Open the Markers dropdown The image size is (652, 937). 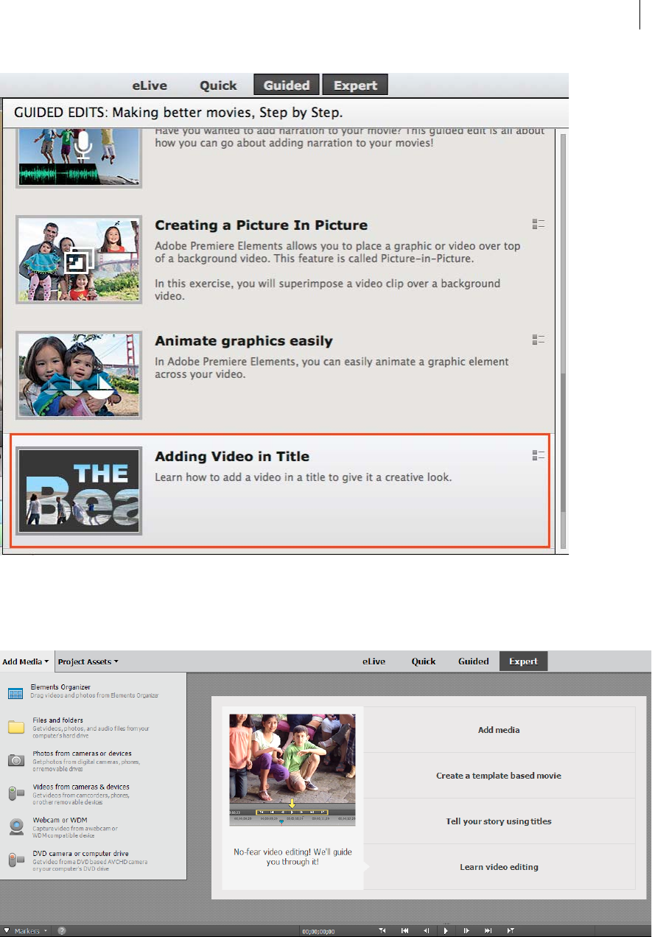click(x=25, y=931)
